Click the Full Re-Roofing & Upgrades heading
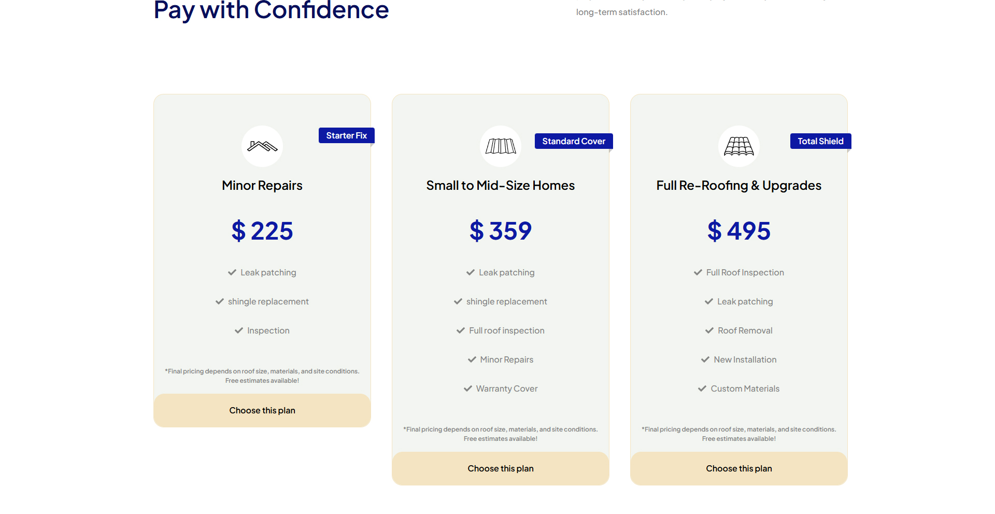 [739, 186]
